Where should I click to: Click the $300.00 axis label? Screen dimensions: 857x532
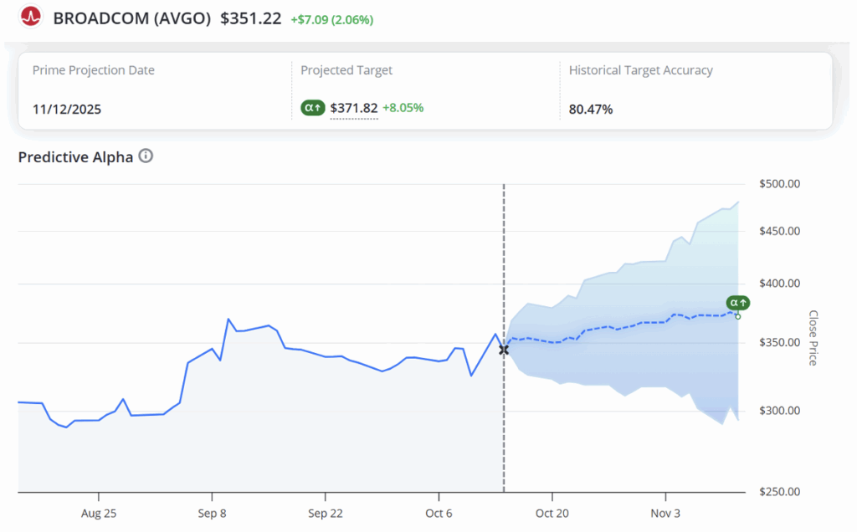(779, 411)
